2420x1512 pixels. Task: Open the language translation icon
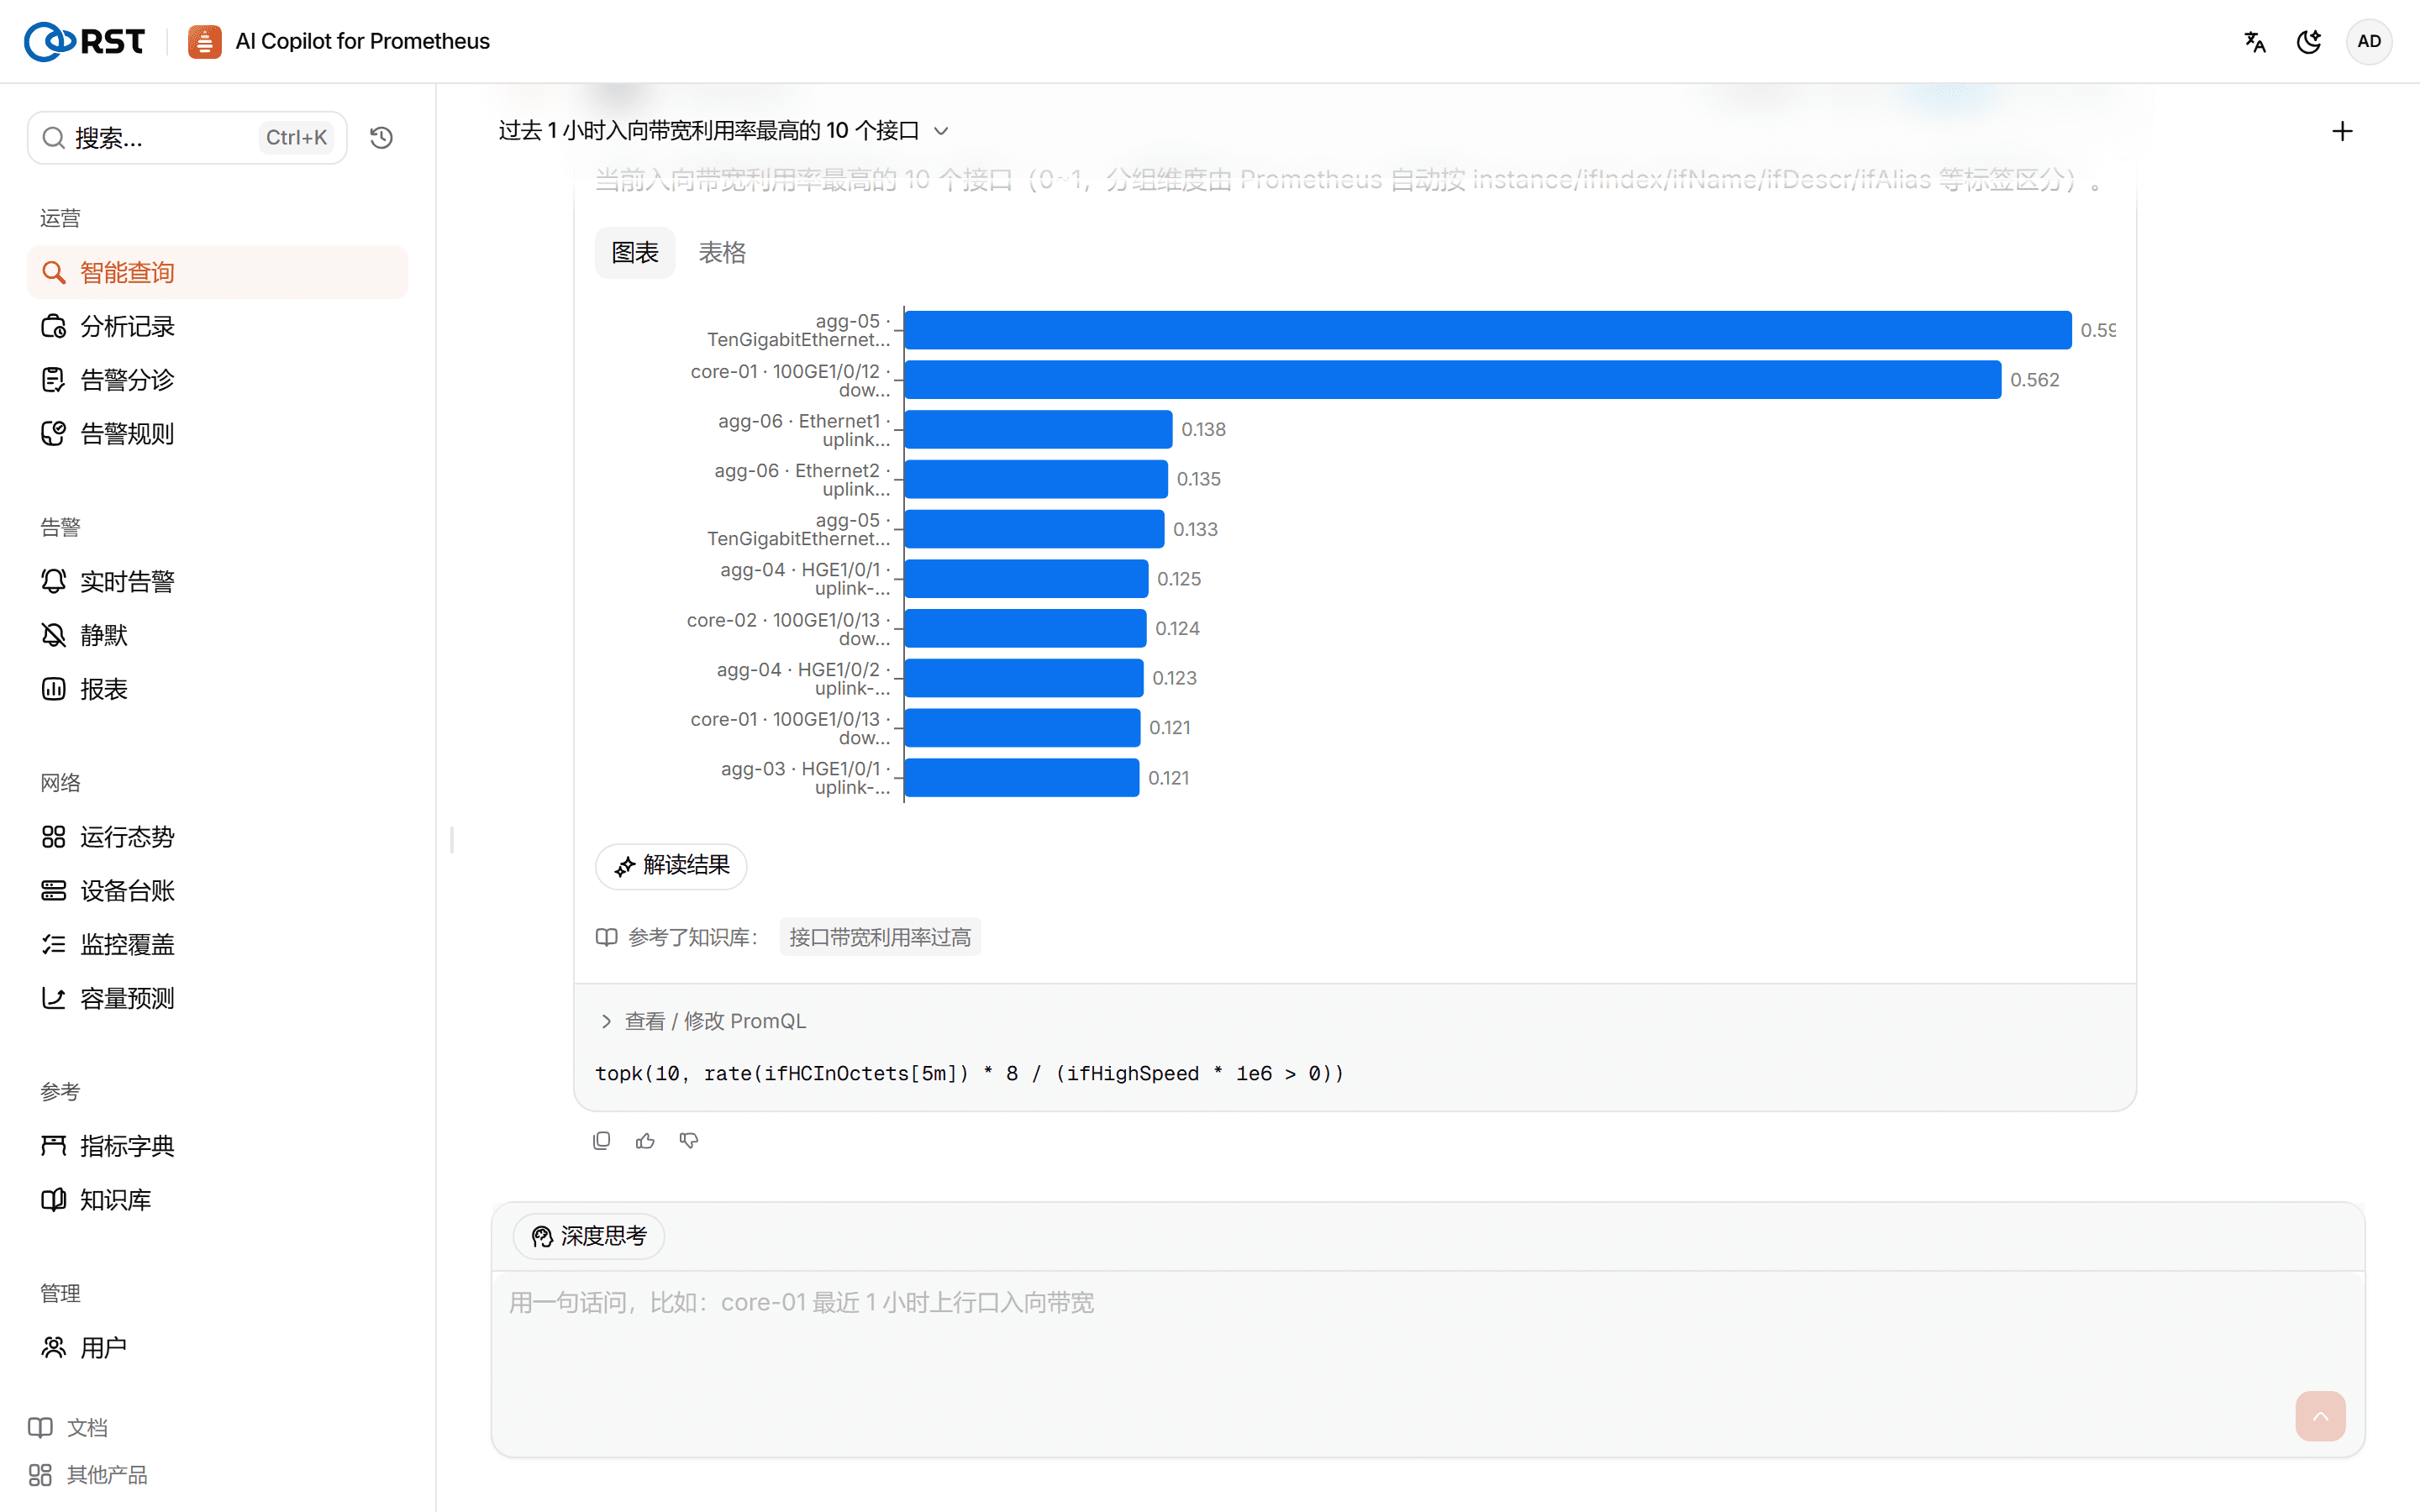(x=2254, y=42)
